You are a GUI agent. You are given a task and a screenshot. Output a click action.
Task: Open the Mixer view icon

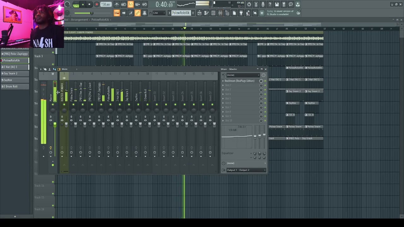[x=220, y=13]
